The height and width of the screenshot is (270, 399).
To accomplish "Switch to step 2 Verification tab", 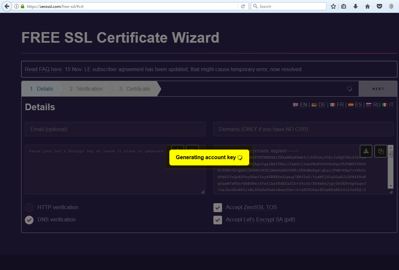I will 86,89.
